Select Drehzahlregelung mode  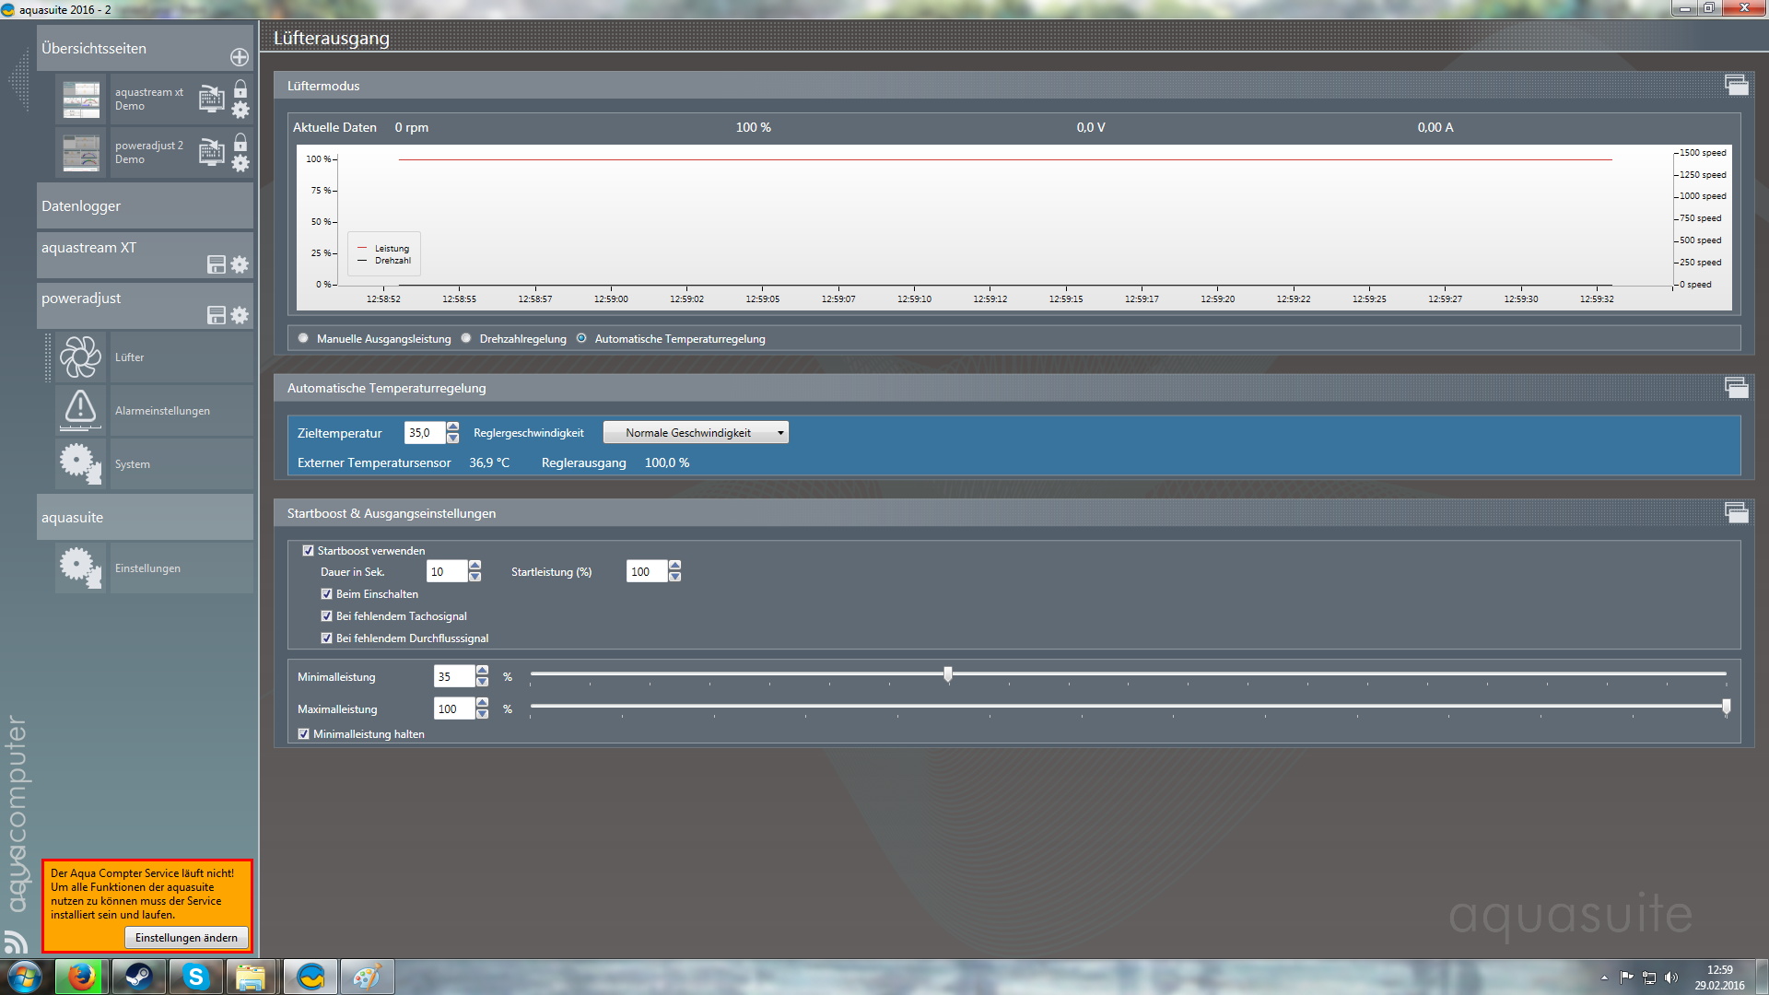tap(466, 338)
